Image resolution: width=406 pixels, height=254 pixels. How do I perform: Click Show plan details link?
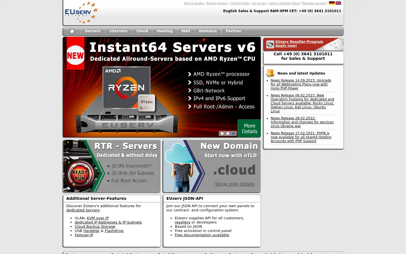235,184
